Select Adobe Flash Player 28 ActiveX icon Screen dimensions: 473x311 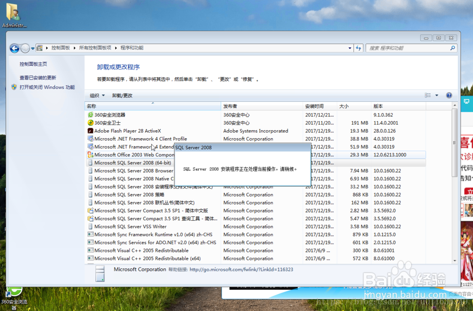[90, 131]
